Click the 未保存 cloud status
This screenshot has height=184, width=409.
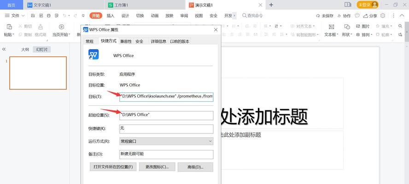tap(325, 16)
